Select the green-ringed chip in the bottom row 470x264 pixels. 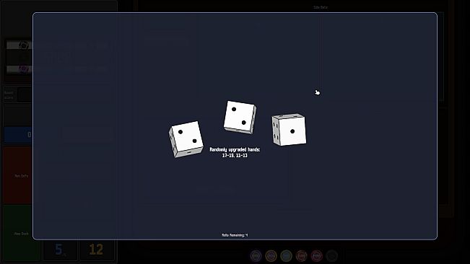pos(286,256)
